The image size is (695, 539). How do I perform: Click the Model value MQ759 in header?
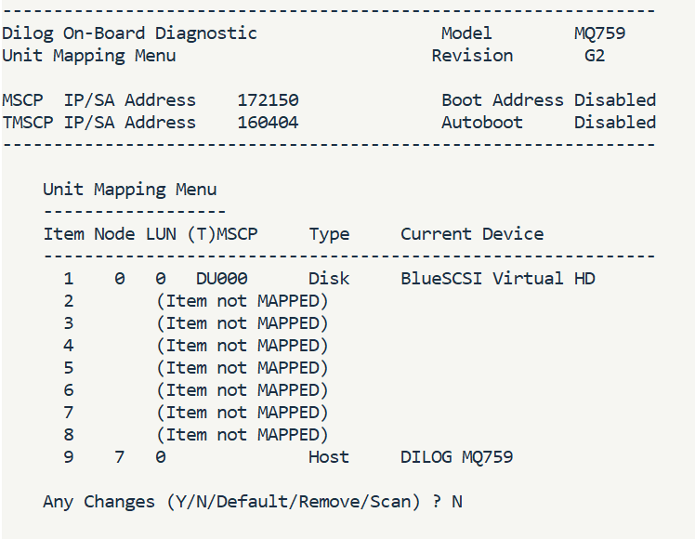[x=599, y=33]
